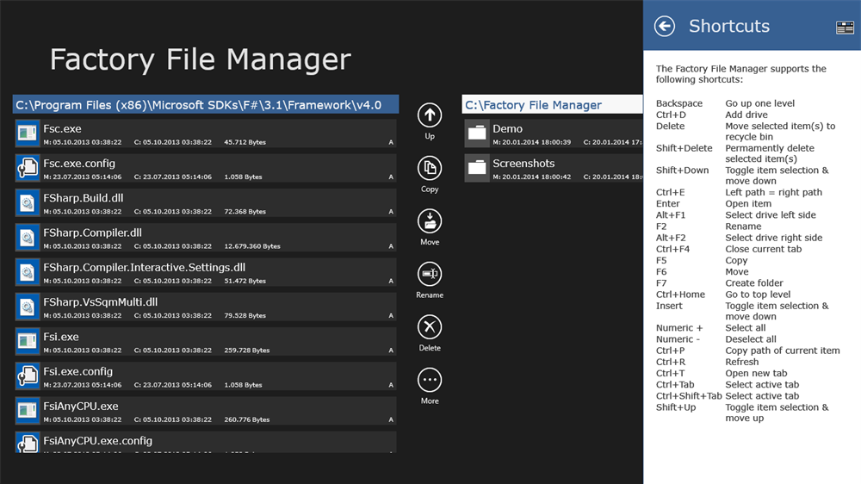
Task: Click the Up navigation icon
Action: [x=429, y=115]
